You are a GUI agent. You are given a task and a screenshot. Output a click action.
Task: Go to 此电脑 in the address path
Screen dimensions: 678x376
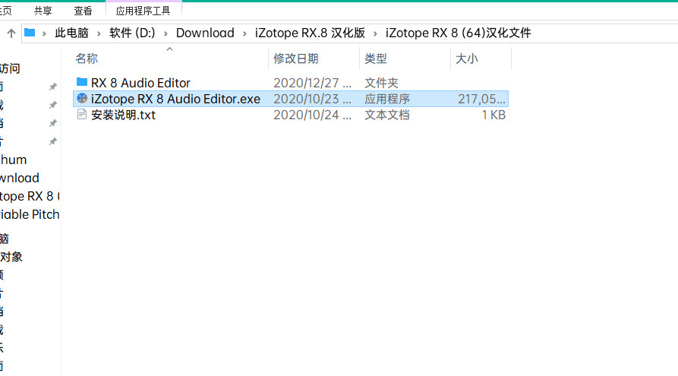click(72, 33)
